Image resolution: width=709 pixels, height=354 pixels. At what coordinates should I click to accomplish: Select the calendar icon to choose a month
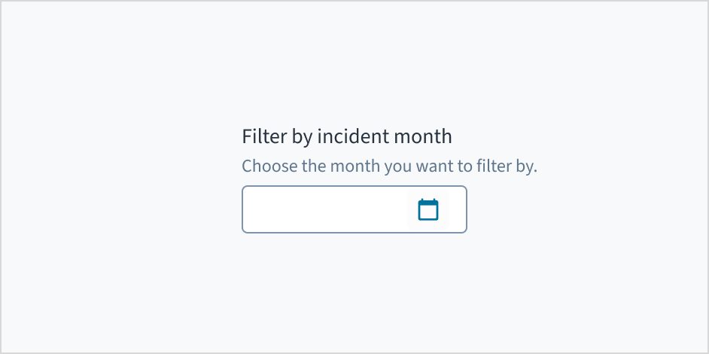pyautogui.click(x=428, y=209)
